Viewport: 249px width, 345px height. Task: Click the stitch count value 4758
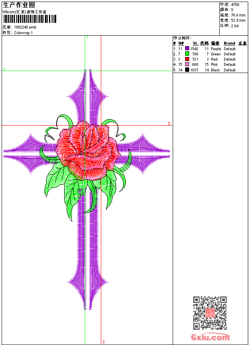pos(235,5)
